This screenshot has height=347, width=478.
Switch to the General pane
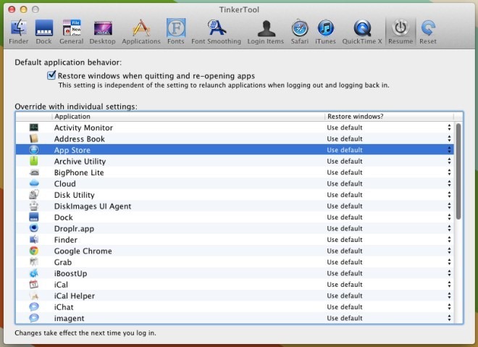click(71, 32)
